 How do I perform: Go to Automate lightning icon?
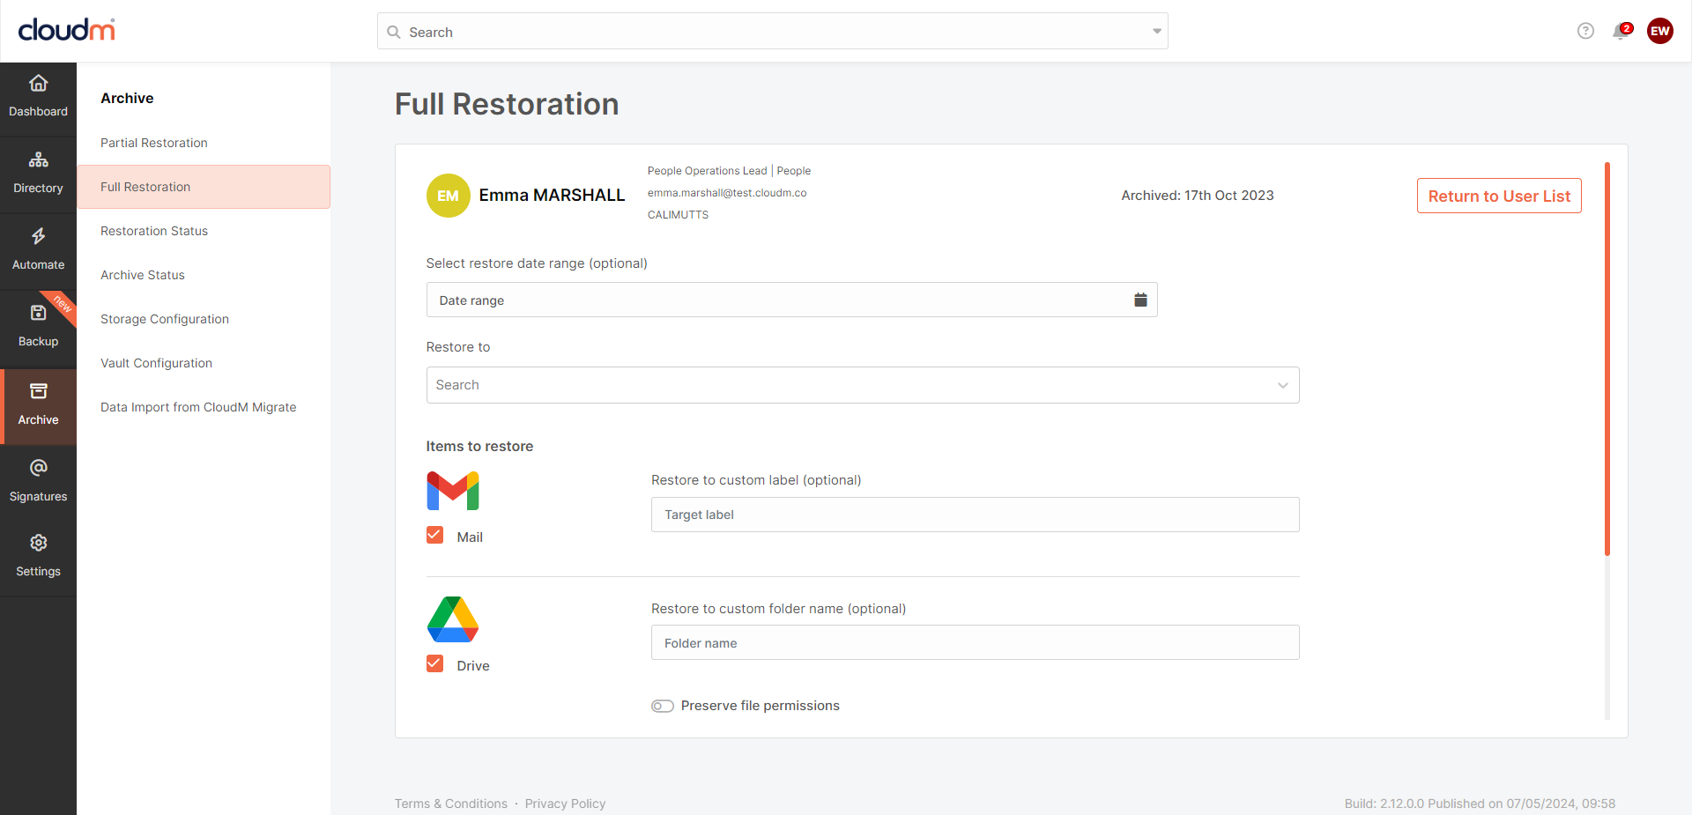tap(38, 237)
